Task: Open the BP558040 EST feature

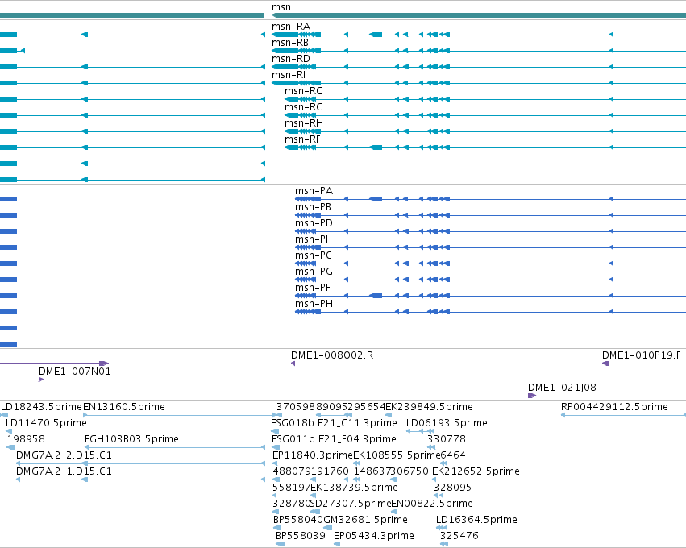Action: tap(298, 521)
